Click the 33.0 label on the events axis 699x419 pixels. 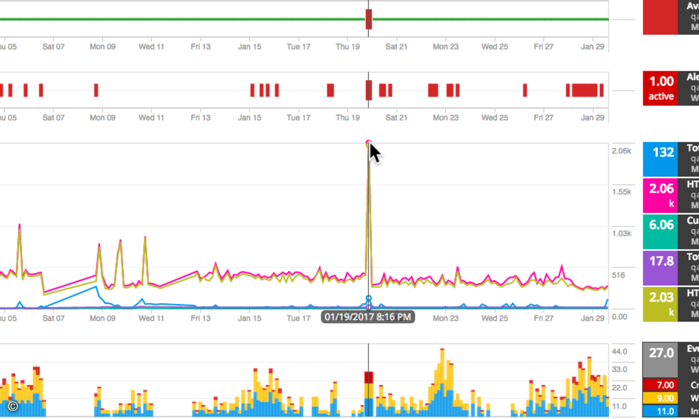[x=620, y=370]
